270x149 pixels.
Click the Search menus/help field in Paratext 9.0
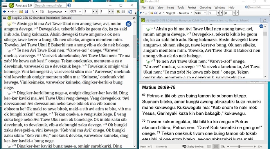[x=50, y=5]
